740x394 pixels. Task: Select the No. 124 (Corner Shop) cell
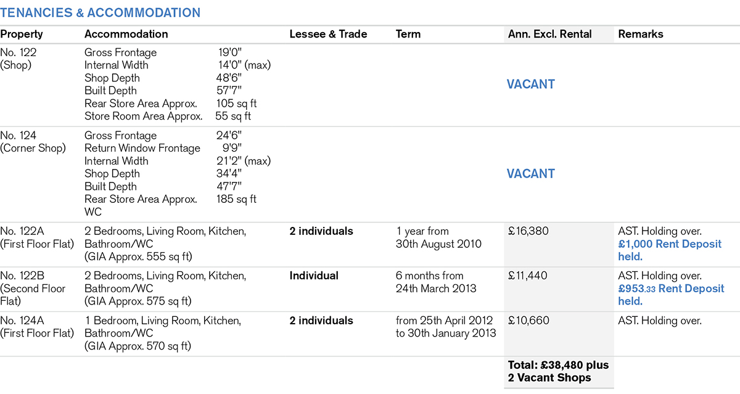(x=33, y=142)
